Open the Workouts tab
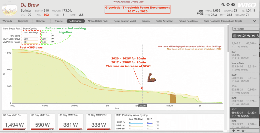 tap(7, 21)
